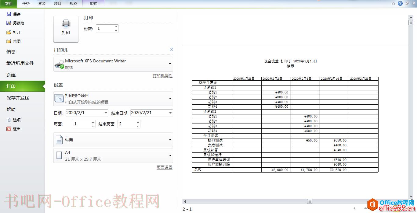Click the end page (结束页面) number field

coord(126,124)
